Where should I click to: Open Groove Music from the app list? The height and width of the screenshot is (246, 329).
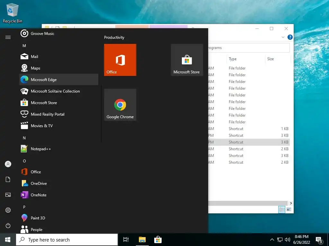(58, 33)
